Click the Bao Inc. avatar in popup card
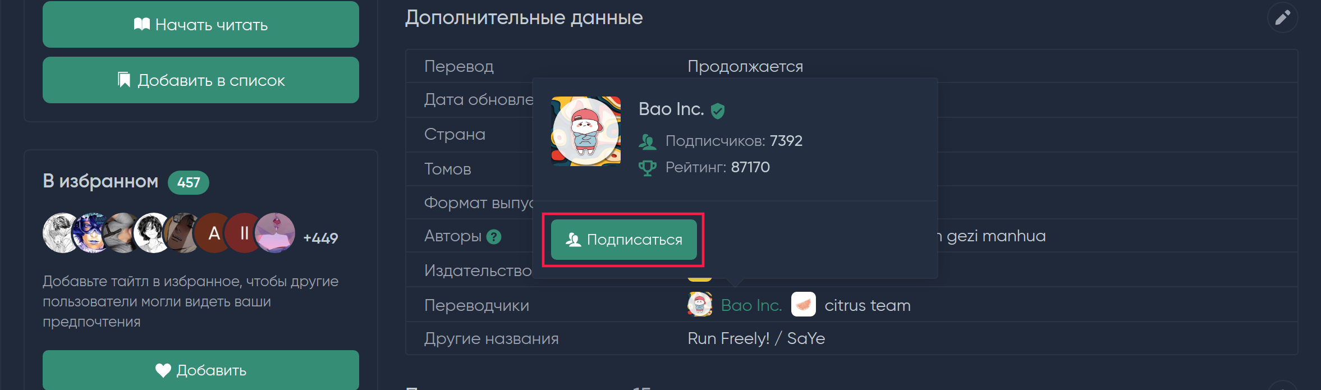 click(586, 131)
